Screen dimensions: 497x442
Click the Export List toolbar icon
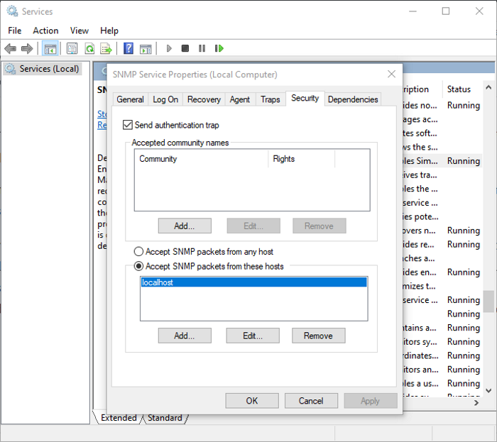[x=106, y=48]
